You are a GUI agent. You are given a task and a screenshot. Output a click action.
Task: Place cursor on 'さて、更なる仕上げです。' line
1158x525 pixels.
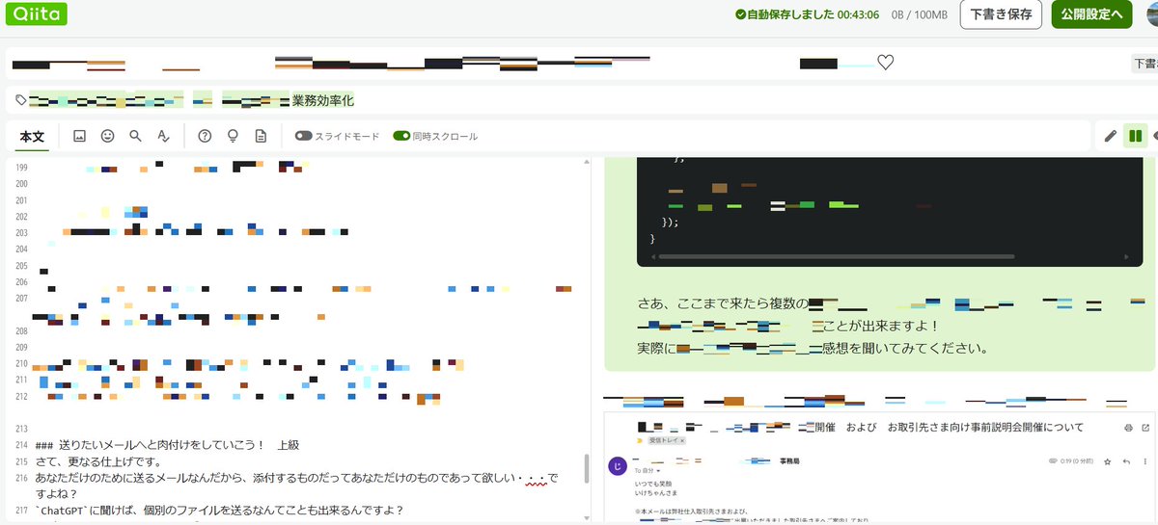[x=97, y=461]
